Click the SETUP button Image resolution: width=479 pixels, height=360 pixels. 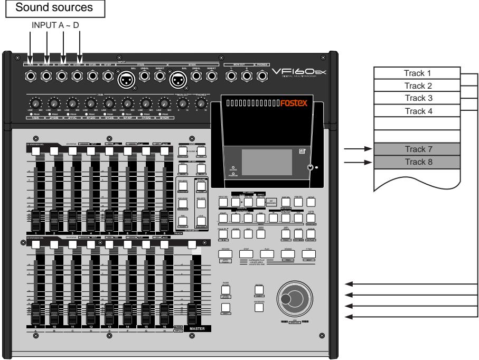point(311,202)
